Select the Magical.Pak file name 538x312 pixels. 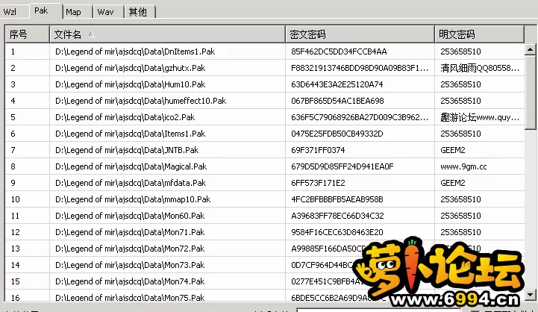coord(131,166)
